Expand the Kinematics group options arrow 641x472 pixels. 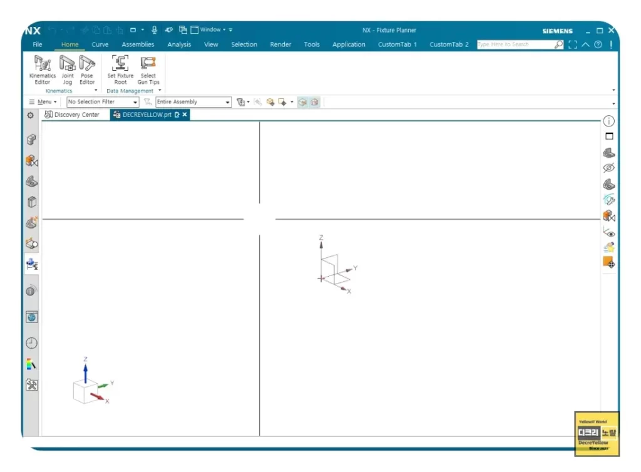click(96, 90)
